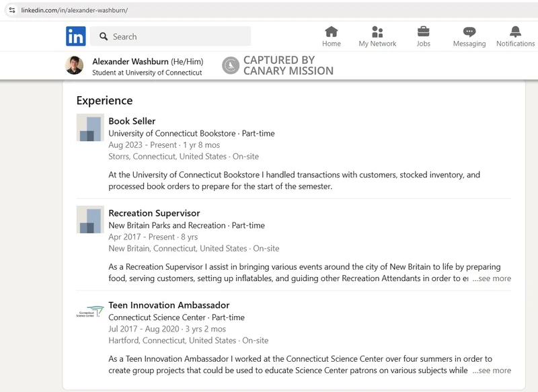This screenshot has width=538, height=392.
Task: Click 'University of Connecticut Bookstore · Part-time' text
Action: (192, 133)
